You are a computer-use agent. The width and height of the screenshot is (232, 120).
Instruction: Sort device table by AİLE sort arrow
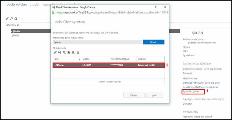[79, 59]
